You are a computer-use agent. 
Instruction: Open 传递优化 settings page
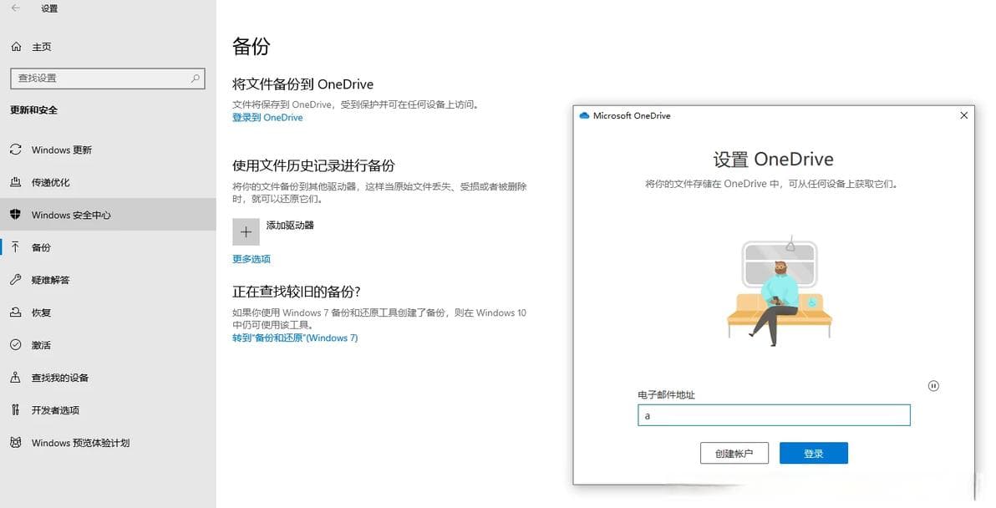(108, 182)
